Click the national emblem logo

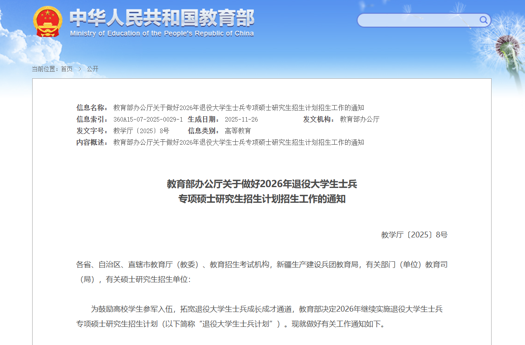point(47,22)
